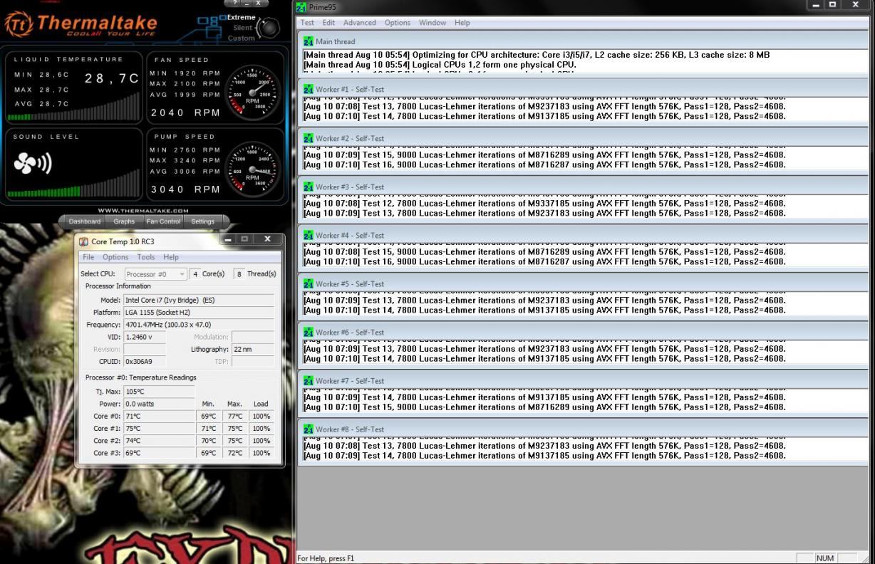The height and width of the screenshot is (564, 875).
Task: Expand the Select CPU Processor #0 dropdown
Action: [x=155, y=274]
